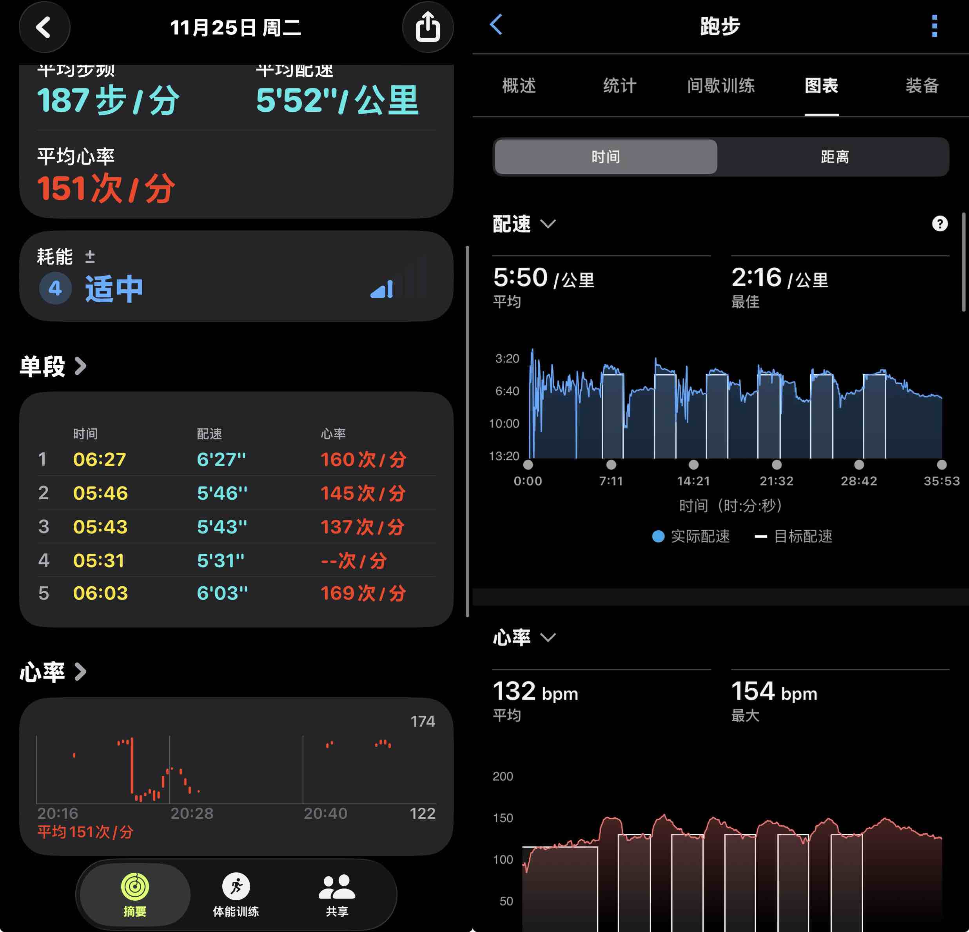The width and height of the screenshot is (969, 932).
Task: Tap the help question mark beside 配速
Action: [939, 223]
